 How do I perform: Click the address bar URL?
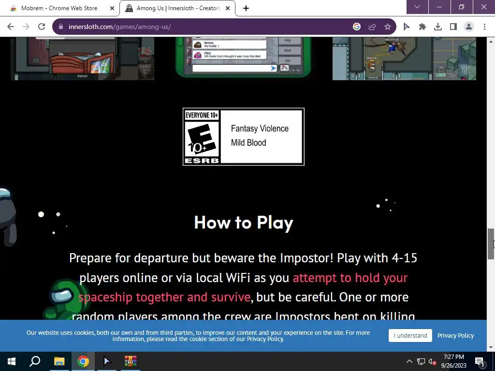(x=120, y=27)
